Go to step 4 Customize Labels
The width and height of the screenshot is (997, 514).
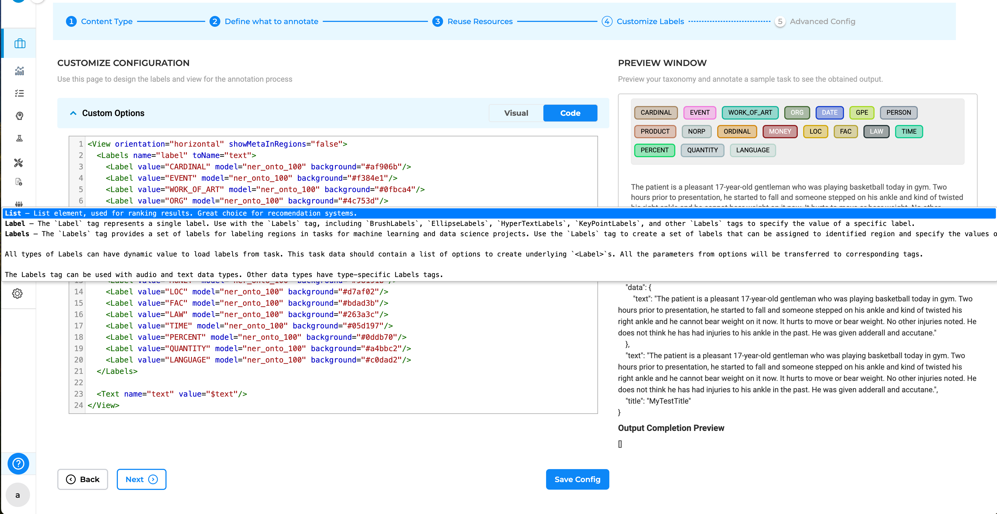point(643,21)
